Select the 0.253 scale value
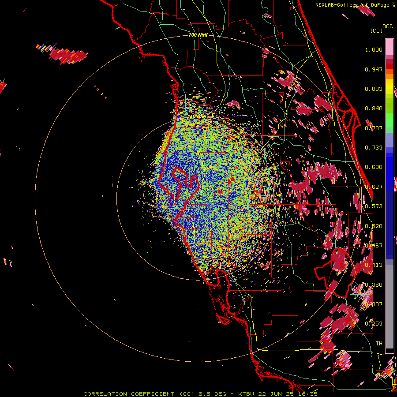This screenshot has width=397, height=397. point(374,324)
